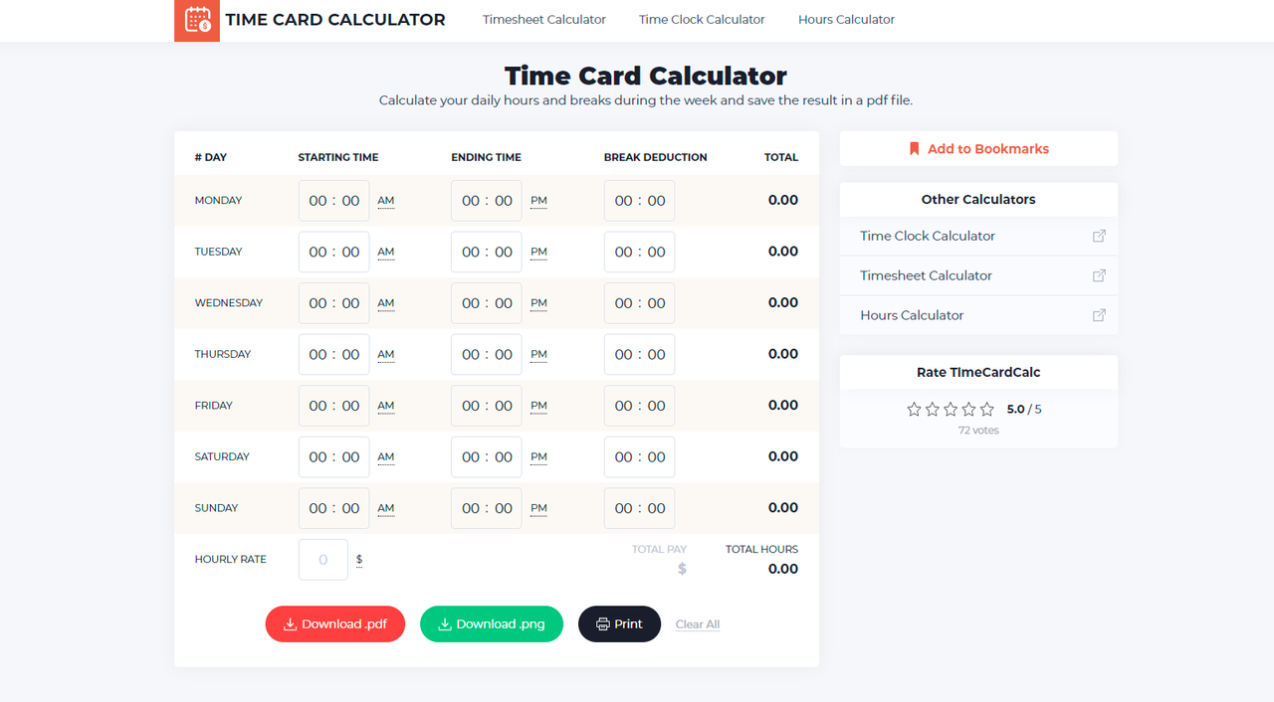Switch Monday's starting time to PM
The height and width of the screenshot is (702, 1274).
click(385, 200)
